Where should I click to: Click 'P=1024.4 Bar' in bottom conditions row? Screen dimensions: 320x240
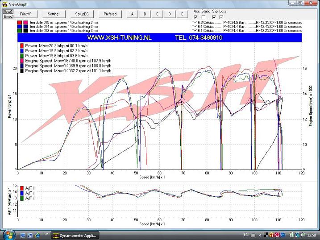point(233,31)
